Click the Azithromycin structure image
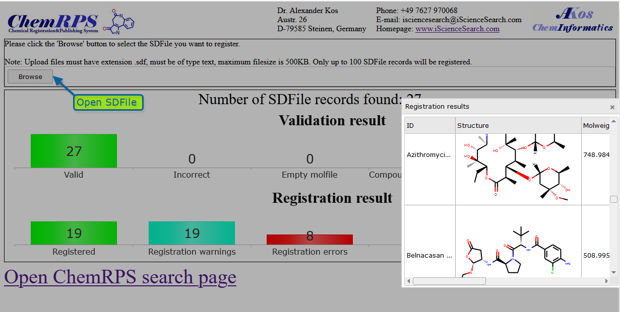 tap(518, 169)
